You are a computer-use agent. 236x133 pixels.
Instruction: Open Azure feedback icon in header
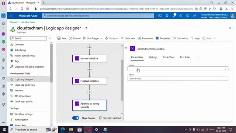click(195, 16)
